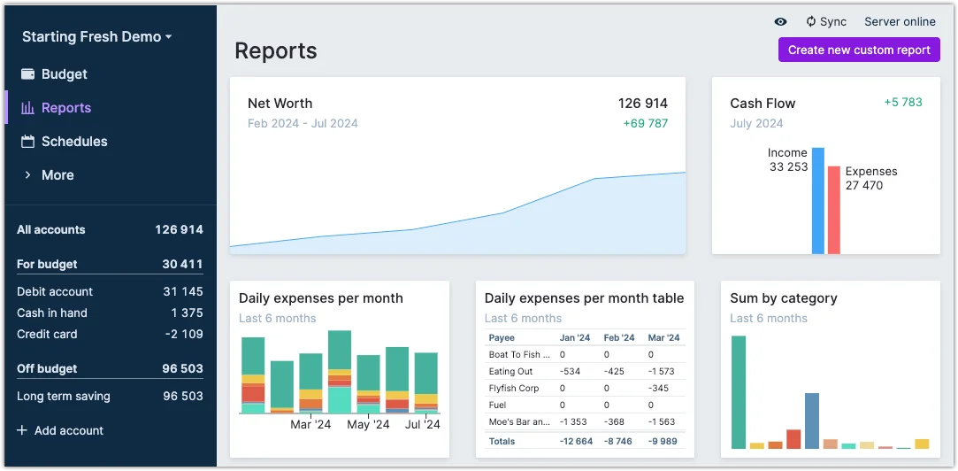The height and width of the screenshot is (471, 958).
Task: Open the Credit card account
Action: click(x=47, y=334)
